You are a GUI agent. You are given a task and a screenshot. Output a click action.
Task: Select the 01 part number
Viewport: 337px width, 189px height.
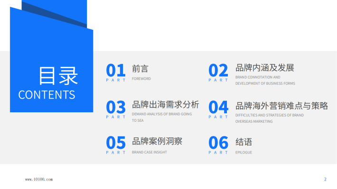[x=116, y=70]
